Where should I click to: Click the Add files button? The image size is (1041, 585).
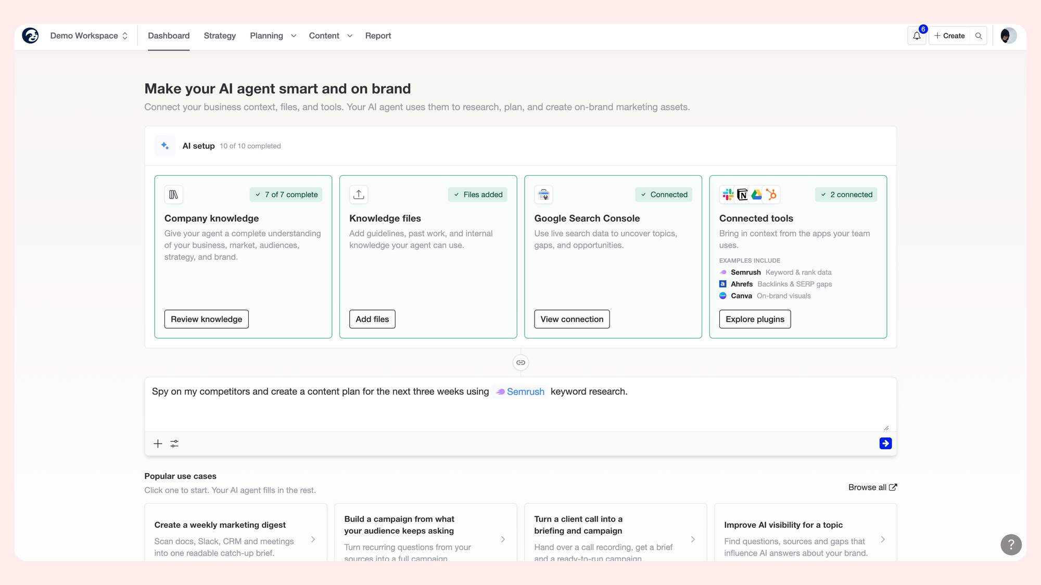point(372,319)
